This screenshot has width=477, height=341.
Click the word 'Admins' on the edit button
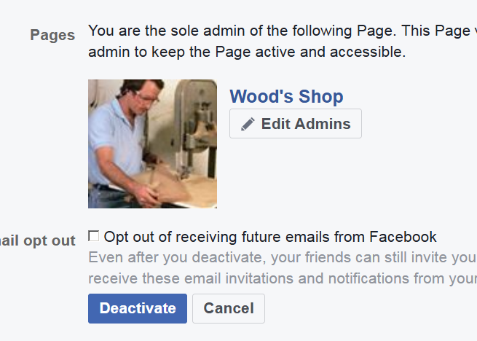point(323,124)
